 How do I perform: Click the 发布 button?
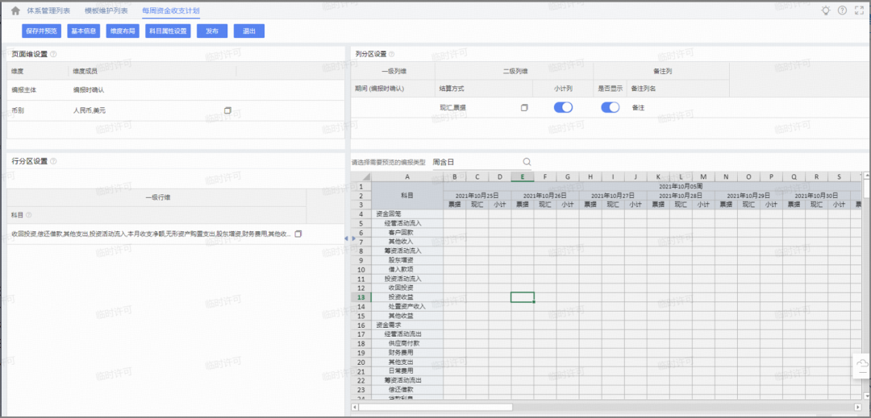[x=212, y=31]
